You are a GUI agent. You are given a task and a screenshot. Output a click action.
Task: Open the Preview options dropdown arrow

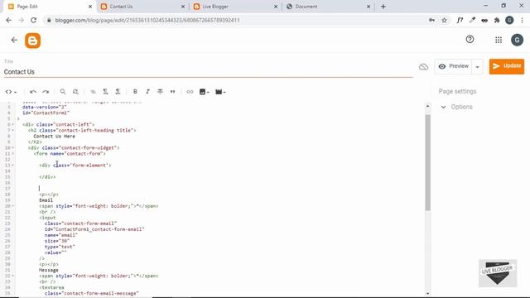pos(477,66)
